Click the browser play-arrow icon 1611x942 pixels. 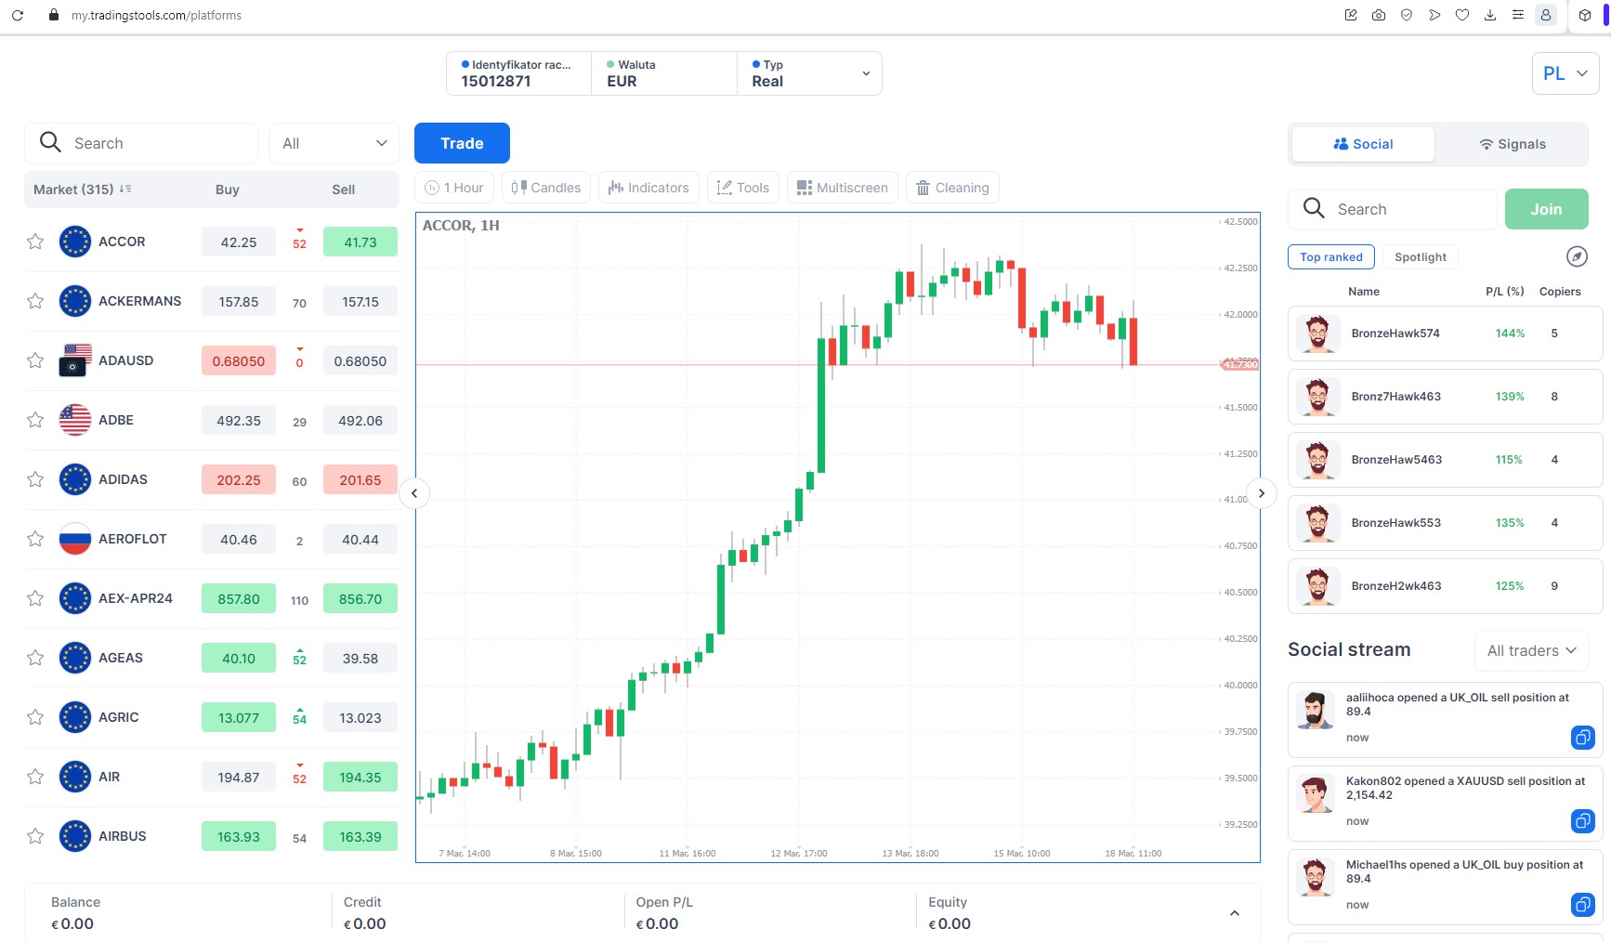pyautogui.click(x=1434, y=15)
